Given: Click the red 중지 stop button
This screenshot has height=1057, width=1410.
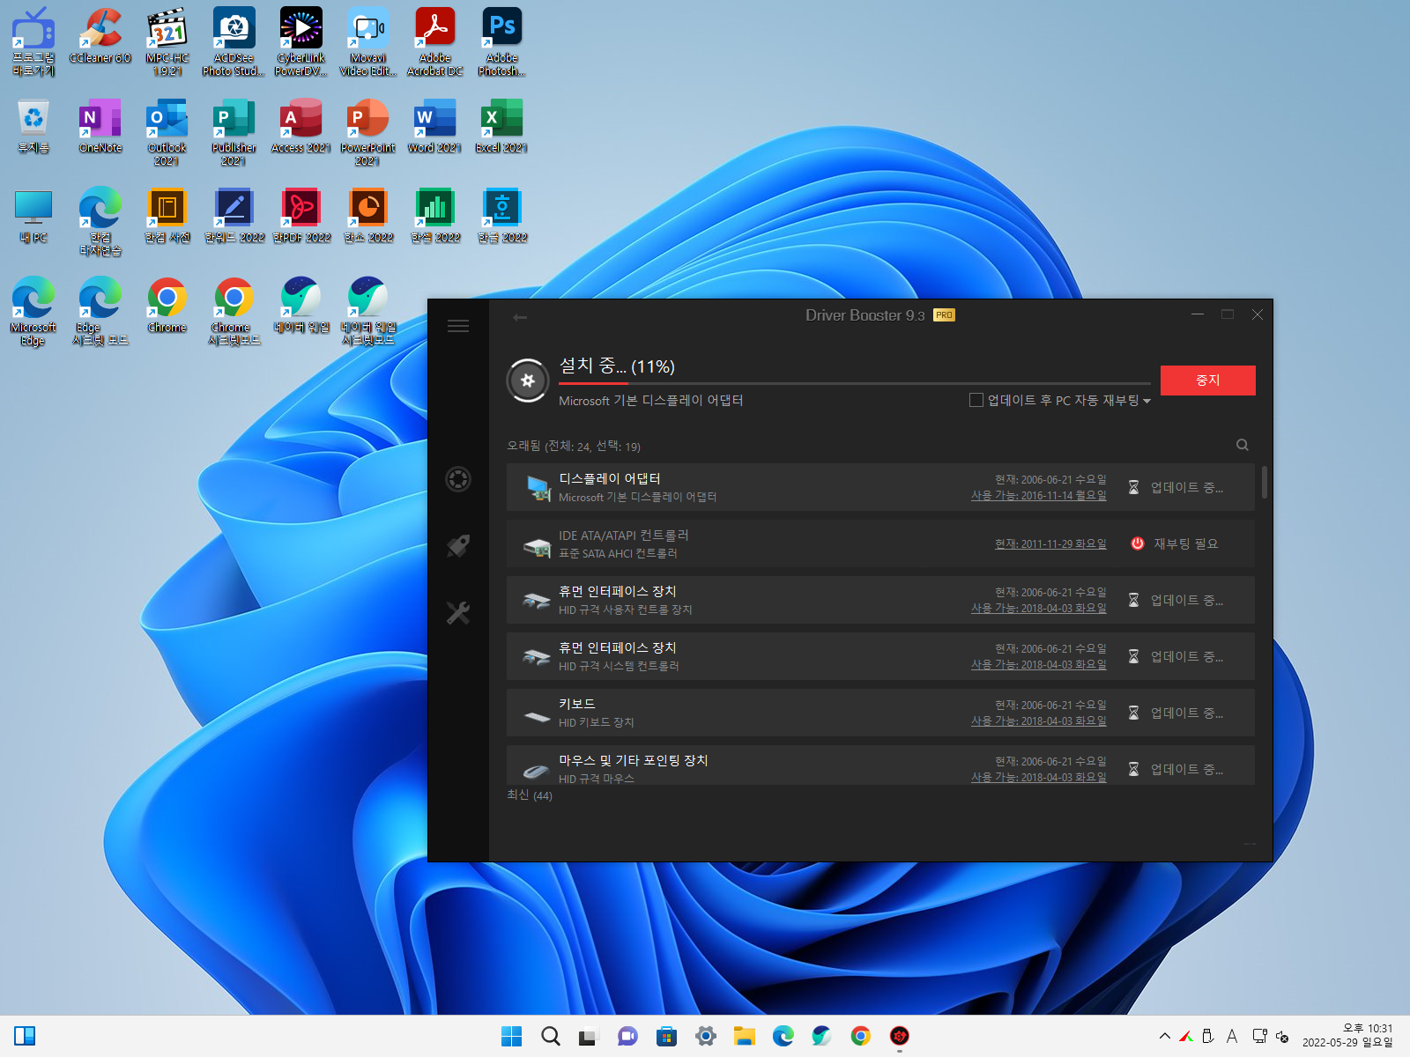Looking at the screenshot, I should tap(1208, 380).
